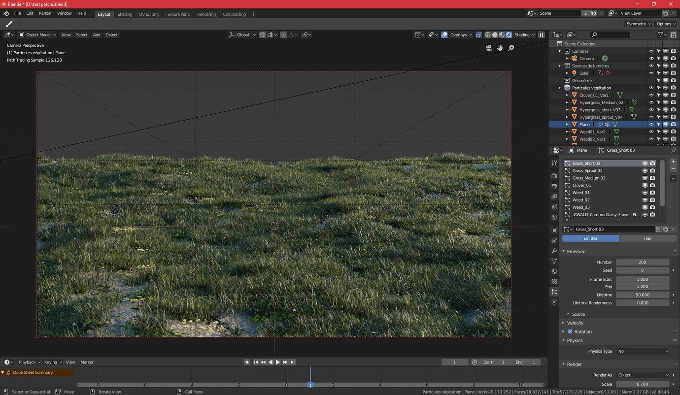Switch to rendered viewport shading

[x=509, y=35]
